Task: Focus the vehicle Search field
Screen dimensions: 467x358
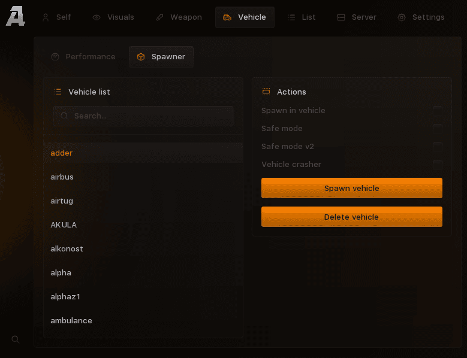Action: tap(143, 116)
